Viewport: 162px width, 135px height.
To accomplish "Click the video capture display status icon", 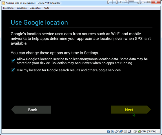I will point(129,131).
